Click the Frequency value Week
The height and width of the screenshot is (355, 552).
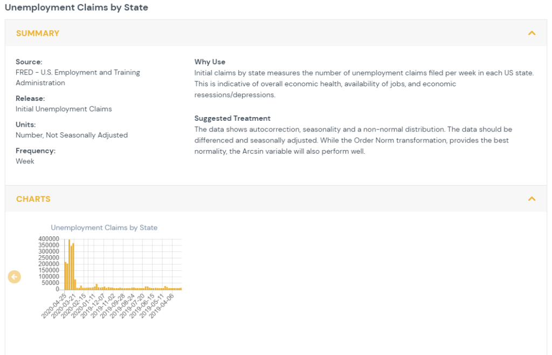click(25, 161)
